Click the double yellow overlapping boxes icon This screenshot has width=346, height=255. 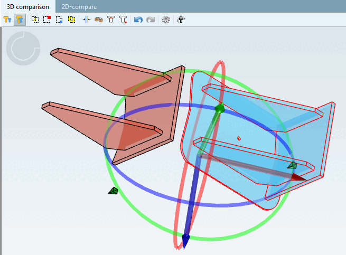71,20
